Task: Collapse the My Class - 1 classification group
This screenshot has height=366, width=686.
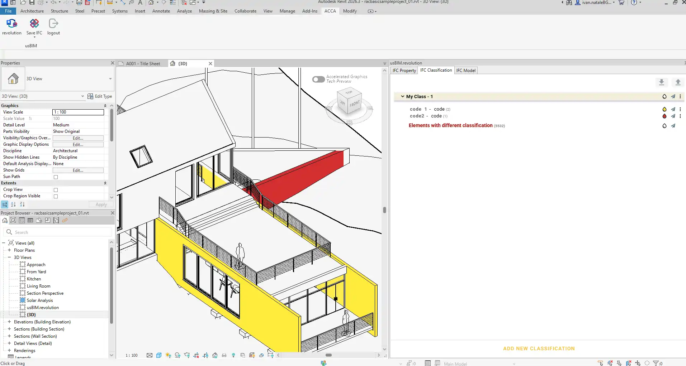Action: [402, 96]
